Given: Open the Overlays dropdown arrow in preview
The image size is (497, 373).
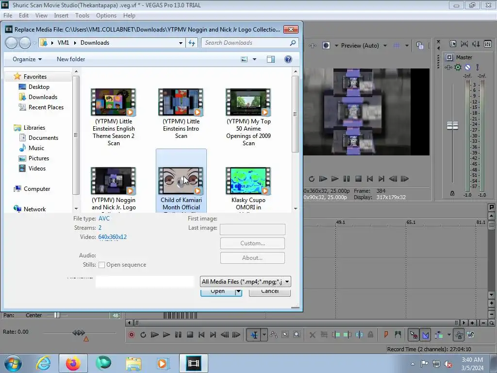Looking at the screenshot, I should coord(407,45).
